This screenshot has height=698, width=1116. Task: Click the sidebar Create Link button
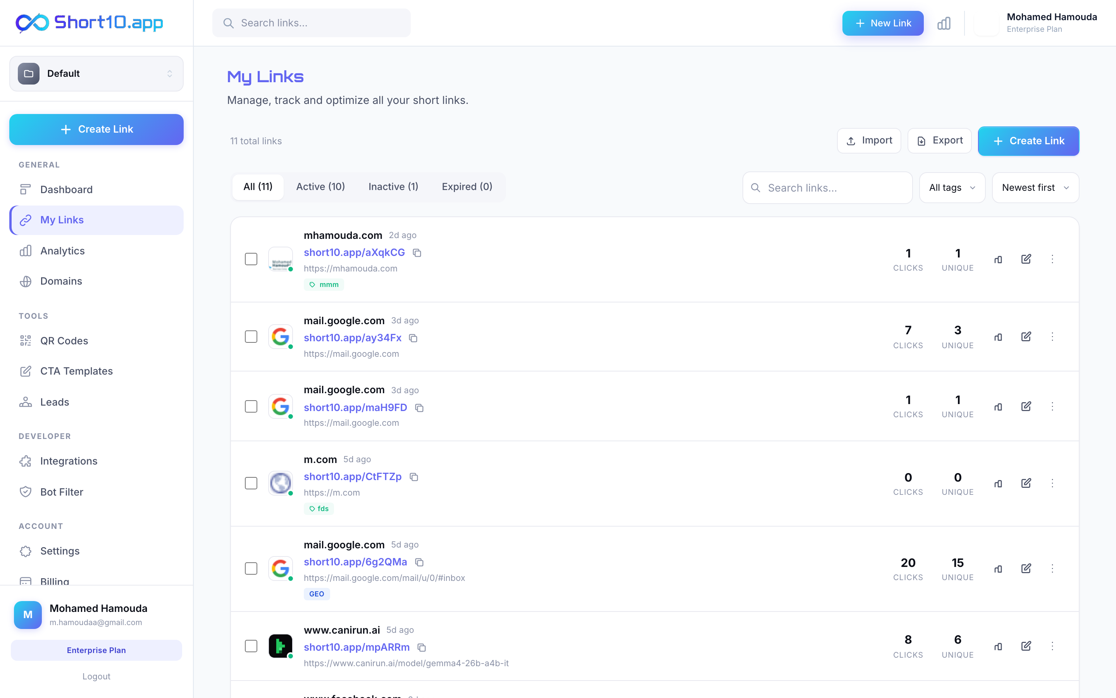click(96, 129)
